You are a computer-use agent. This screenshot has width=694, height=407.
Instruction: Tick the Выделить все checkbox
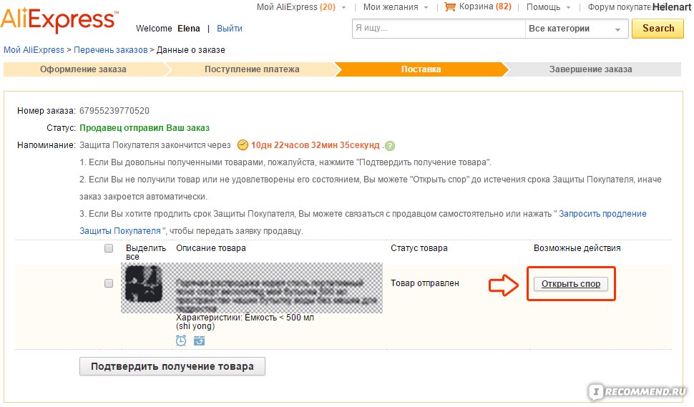(x=109, y=248)
